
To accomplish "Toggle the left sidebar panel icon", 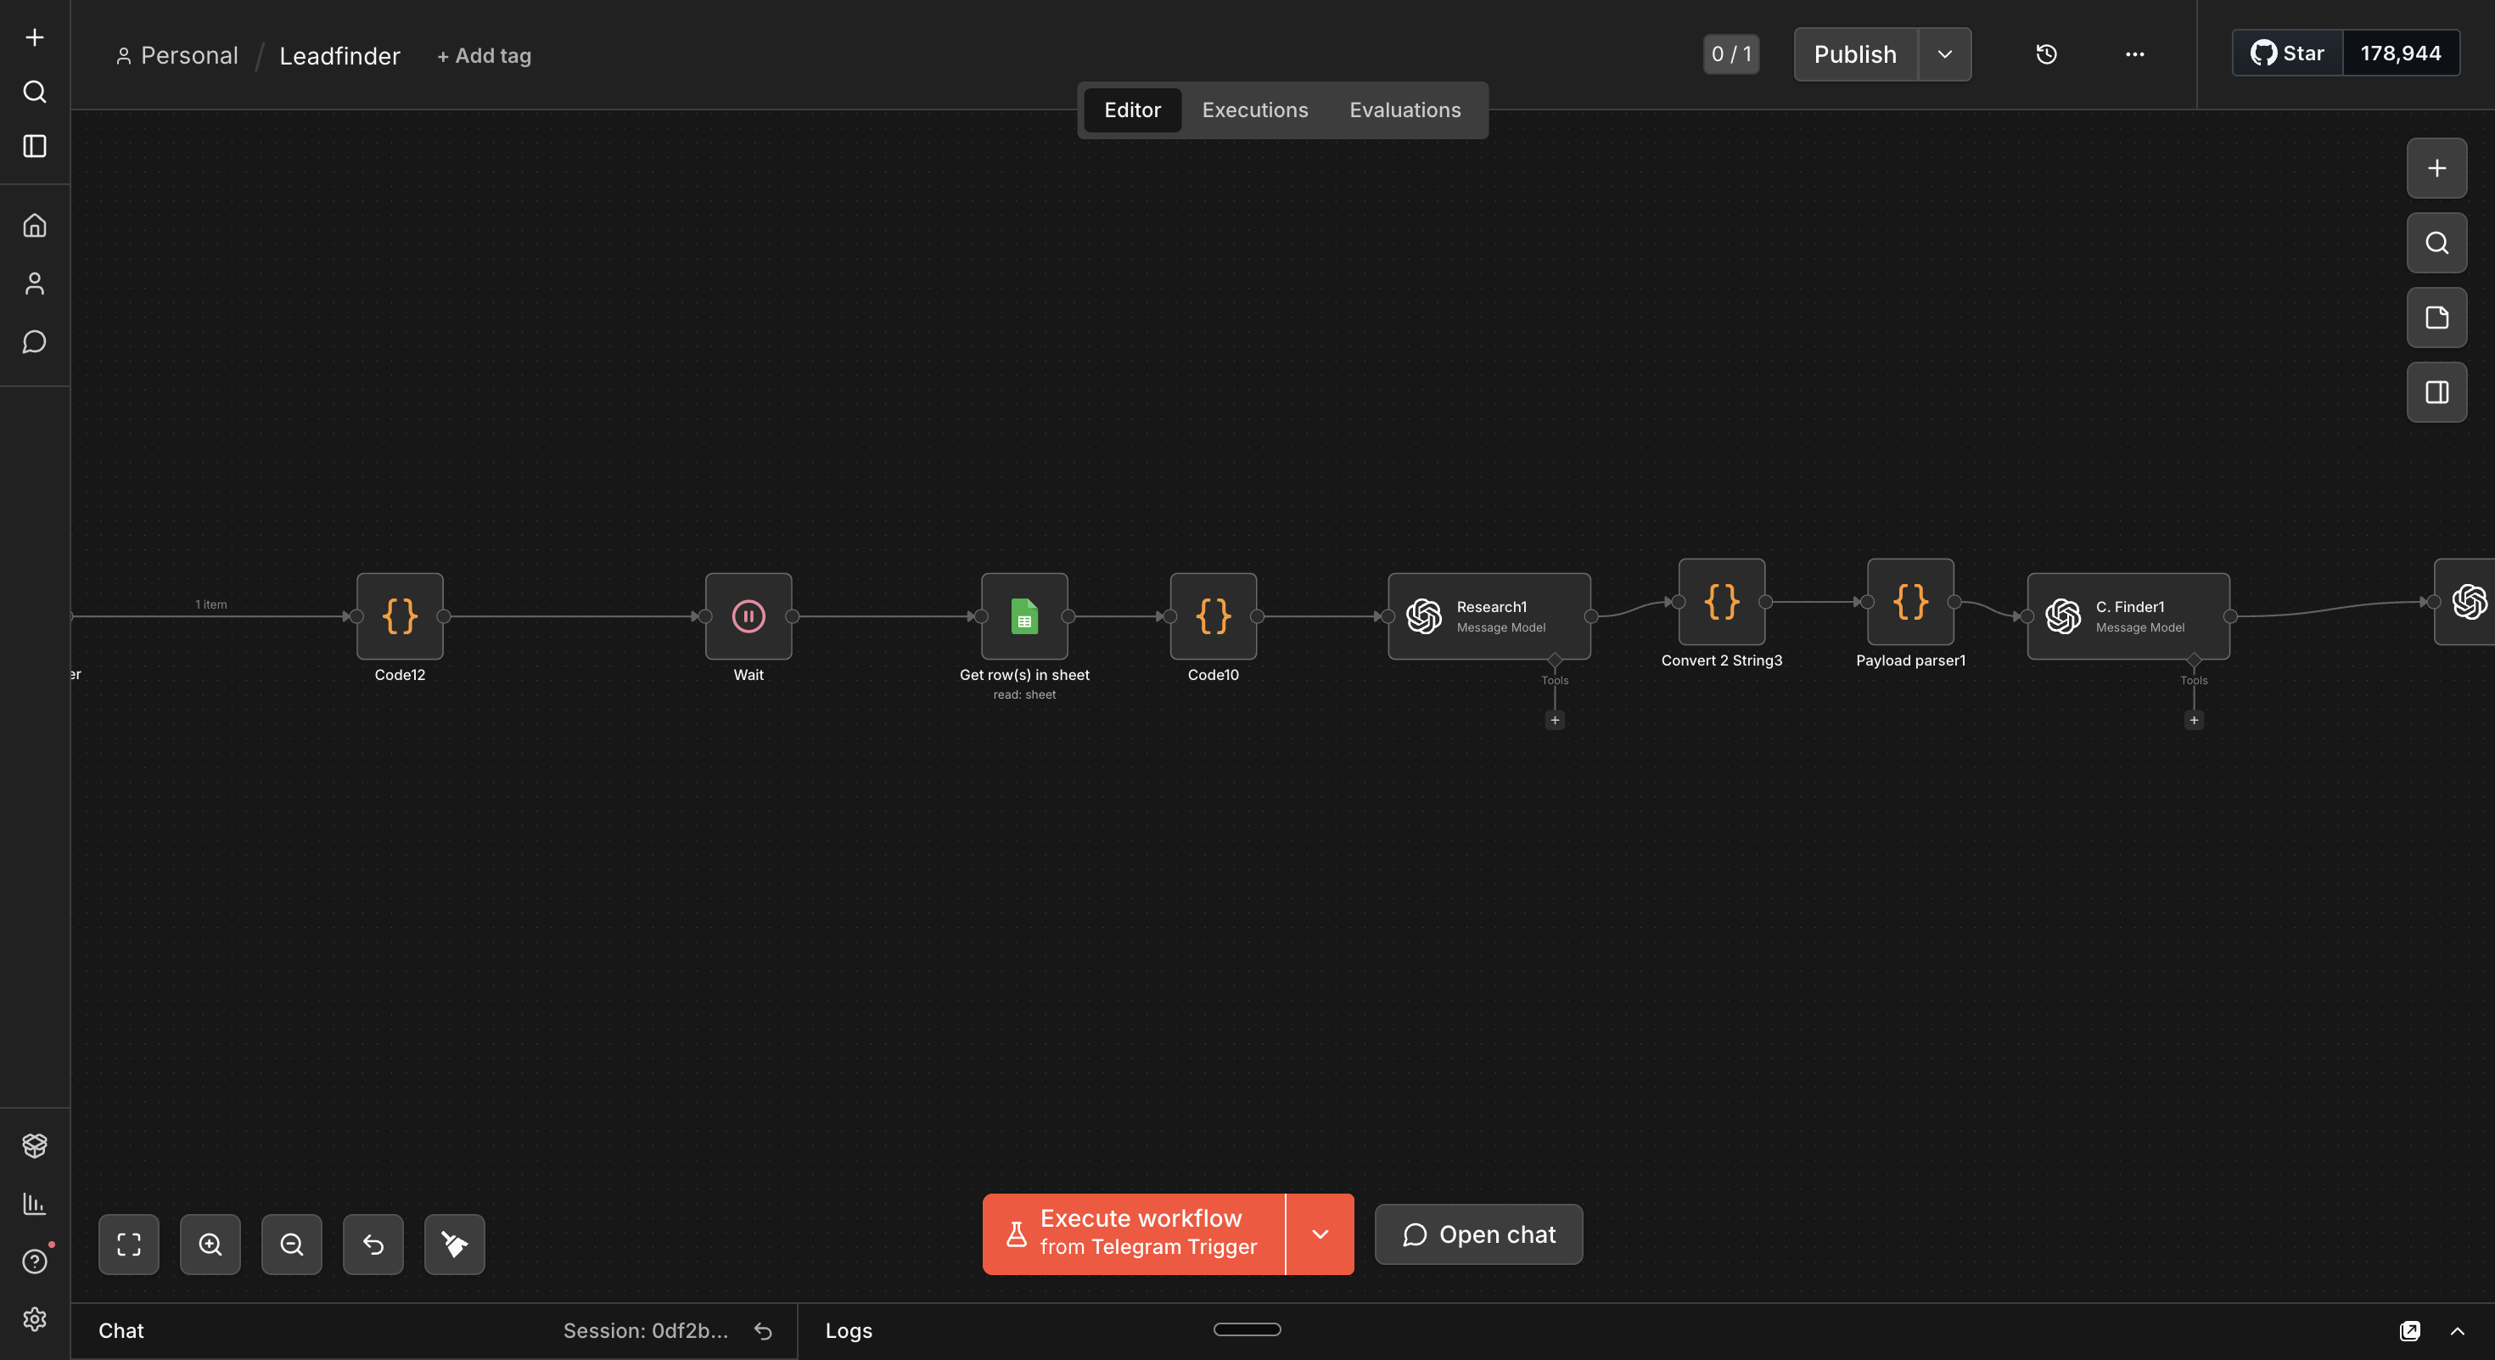I will pyautogui.click(x=35, y=146).
